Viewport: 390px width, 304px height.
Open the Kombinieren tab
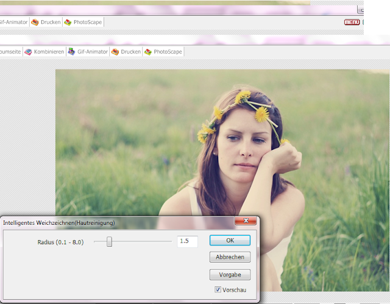click(x=49, y=52)
